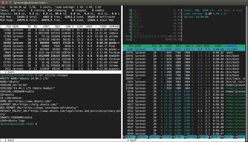Image resolution: width=248 pixels, height=142 pixels.
Task: Click htop CPU 5 meter bar
Action: pyautogui.click(x=155, y=27)
